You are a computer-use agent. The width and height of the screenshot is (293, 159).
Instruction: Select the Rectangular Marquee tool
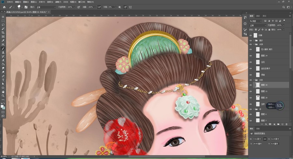pos(3,21)
